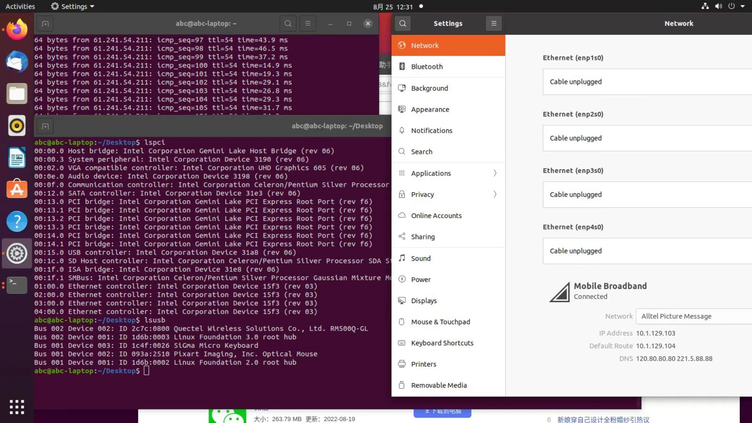
Task: Click search icon in top terminal window
Action: (288, 23)
